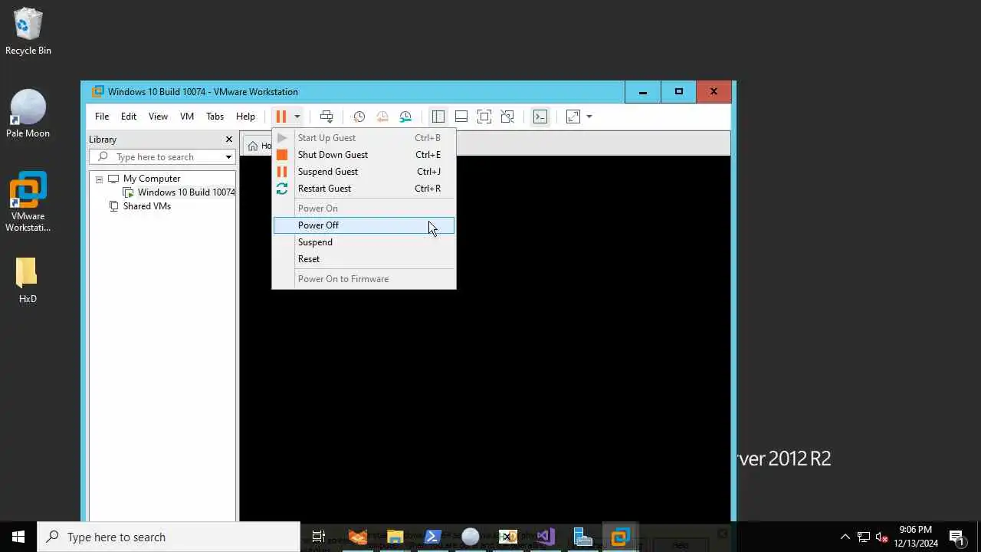This screenshot has width=981, height=552.
Task: Click the Library search input field
Action: tap(156, 157)
